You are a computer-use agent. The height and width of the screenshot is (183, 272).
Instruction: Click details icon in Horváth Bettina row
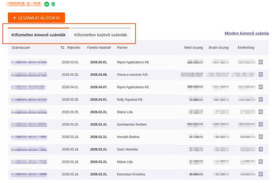[x=261, y=137]
